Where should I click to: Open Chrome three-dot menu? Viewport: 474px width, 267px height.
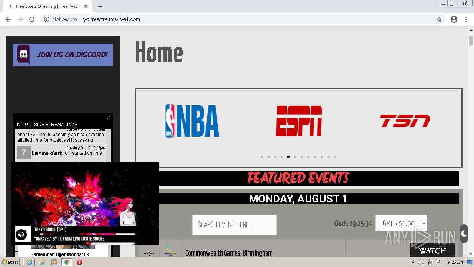pos(466,19)
